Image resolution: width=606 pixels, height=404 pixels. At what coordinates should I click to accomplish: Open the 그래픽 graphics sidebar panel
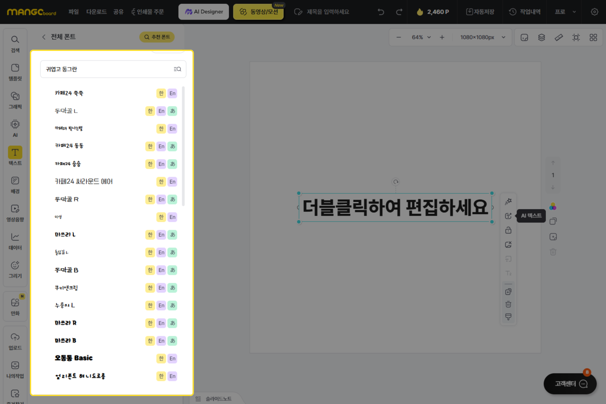coord(15,100)
